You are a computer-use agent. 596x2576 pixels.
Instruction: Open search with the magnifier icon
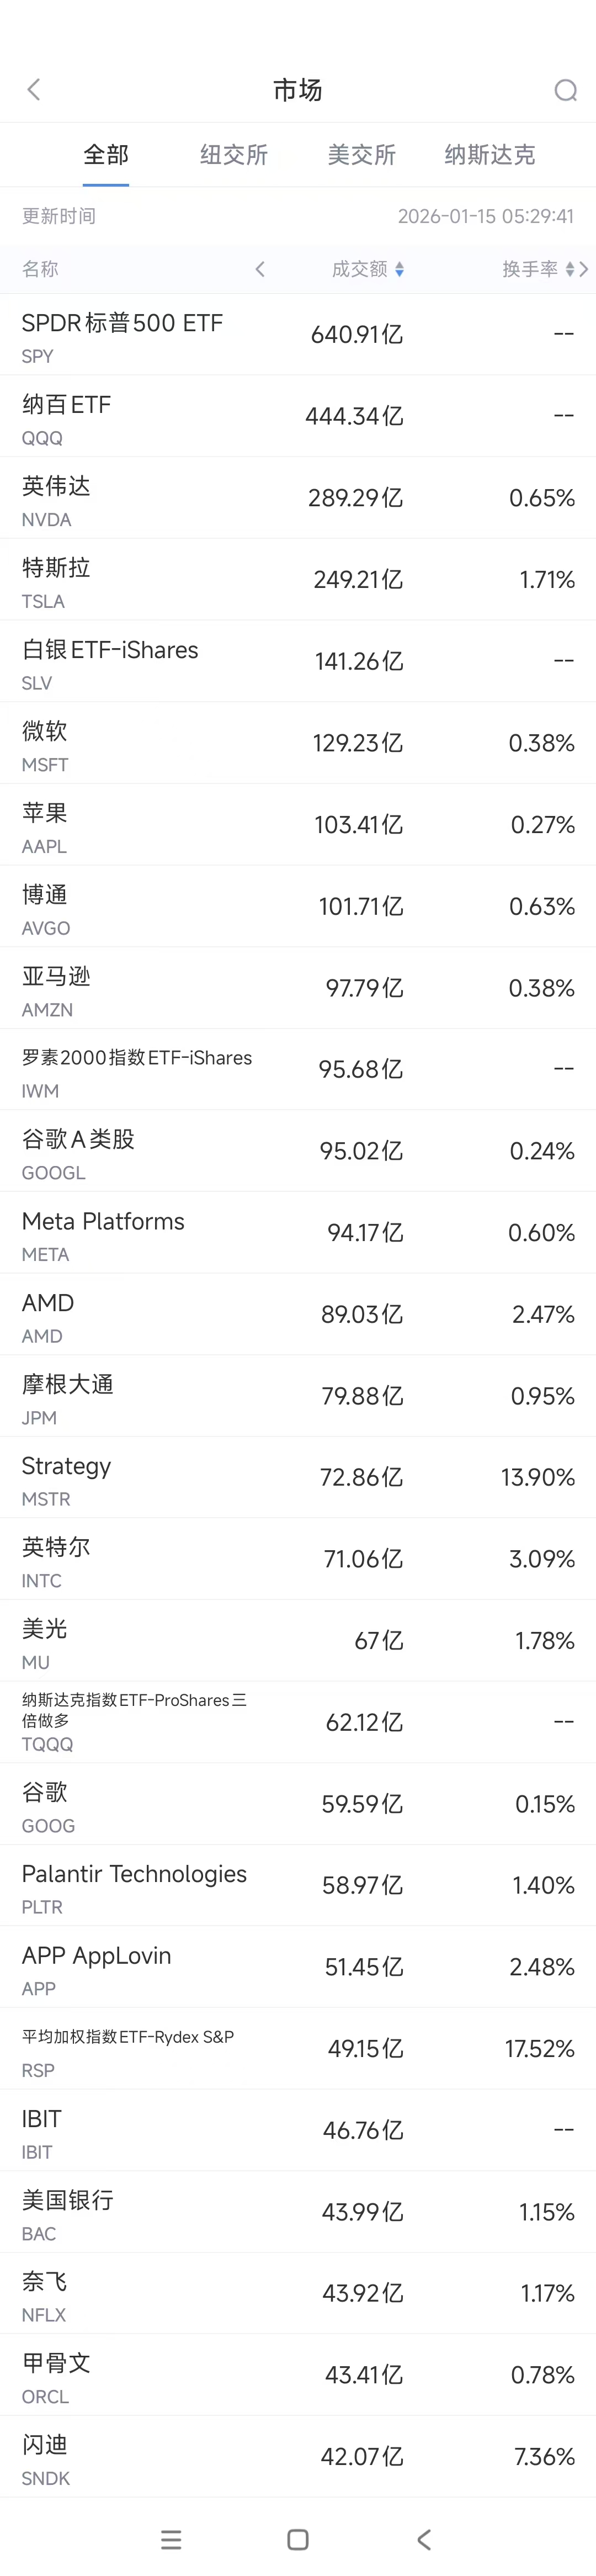[565, 91]
